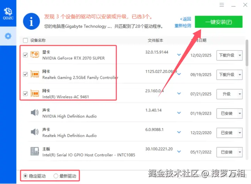This screenshot has width=251, height=184.
Task: Click 下载升级 button for Realtek Gaming controller
Action: click(x=227, y=75)
